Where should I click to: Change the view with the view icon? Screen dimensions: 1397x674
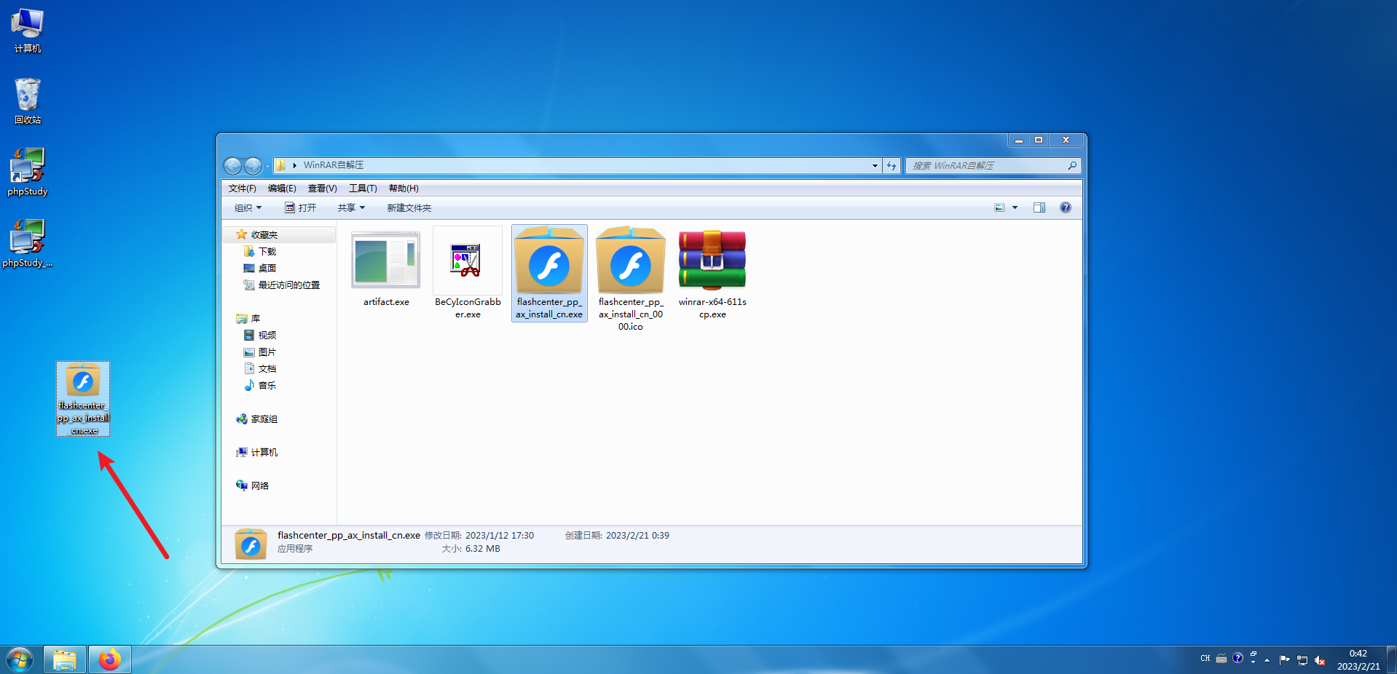[x=999, y=208]
